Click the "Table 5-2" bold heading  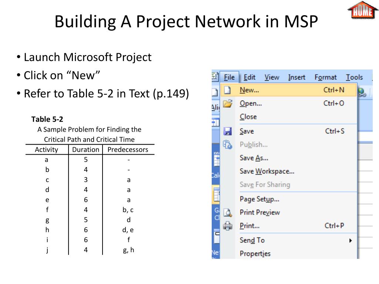click(x=47, y=119)
